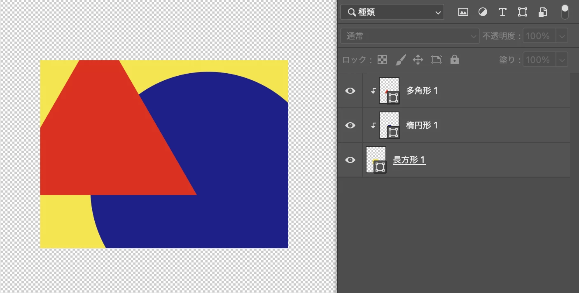Click the 楕円形 1 layer name
The image size is (579, 293).
(422, 125)
